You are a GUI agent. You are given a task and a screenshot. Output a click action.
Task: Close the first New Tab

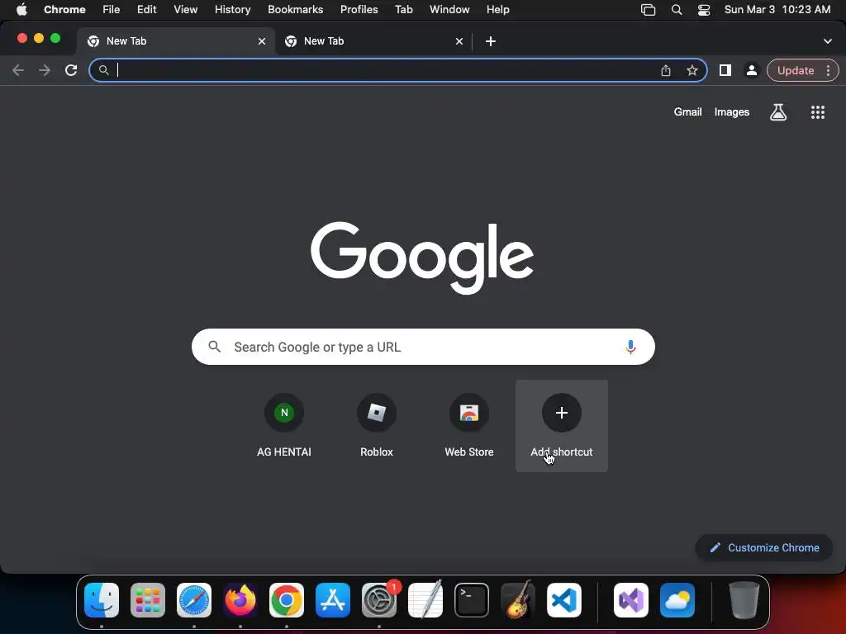point(262,41)
